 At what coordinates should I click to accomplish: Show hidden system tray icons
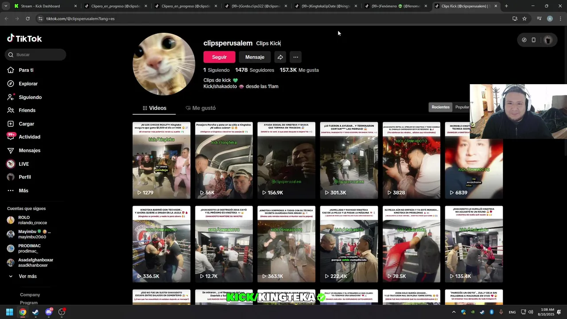tap(454, 312)
